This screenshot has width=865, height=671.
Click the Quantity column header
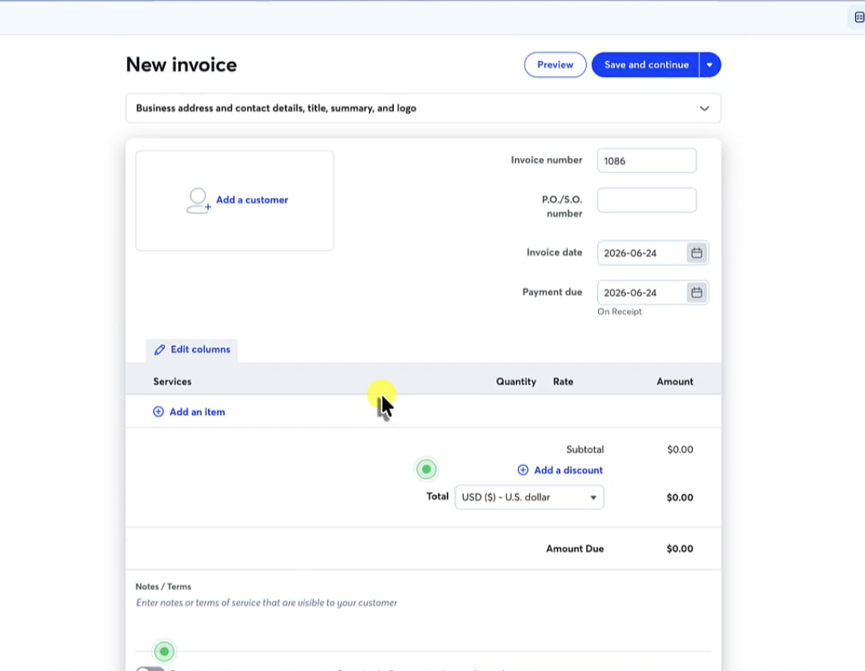coord(516,382)
